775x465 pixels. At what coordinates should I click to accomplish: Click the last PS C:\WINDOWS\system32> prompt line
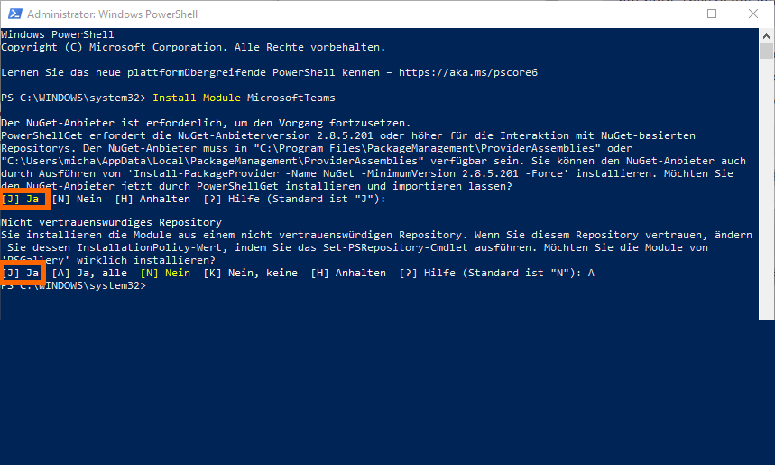tap(74, 286)
